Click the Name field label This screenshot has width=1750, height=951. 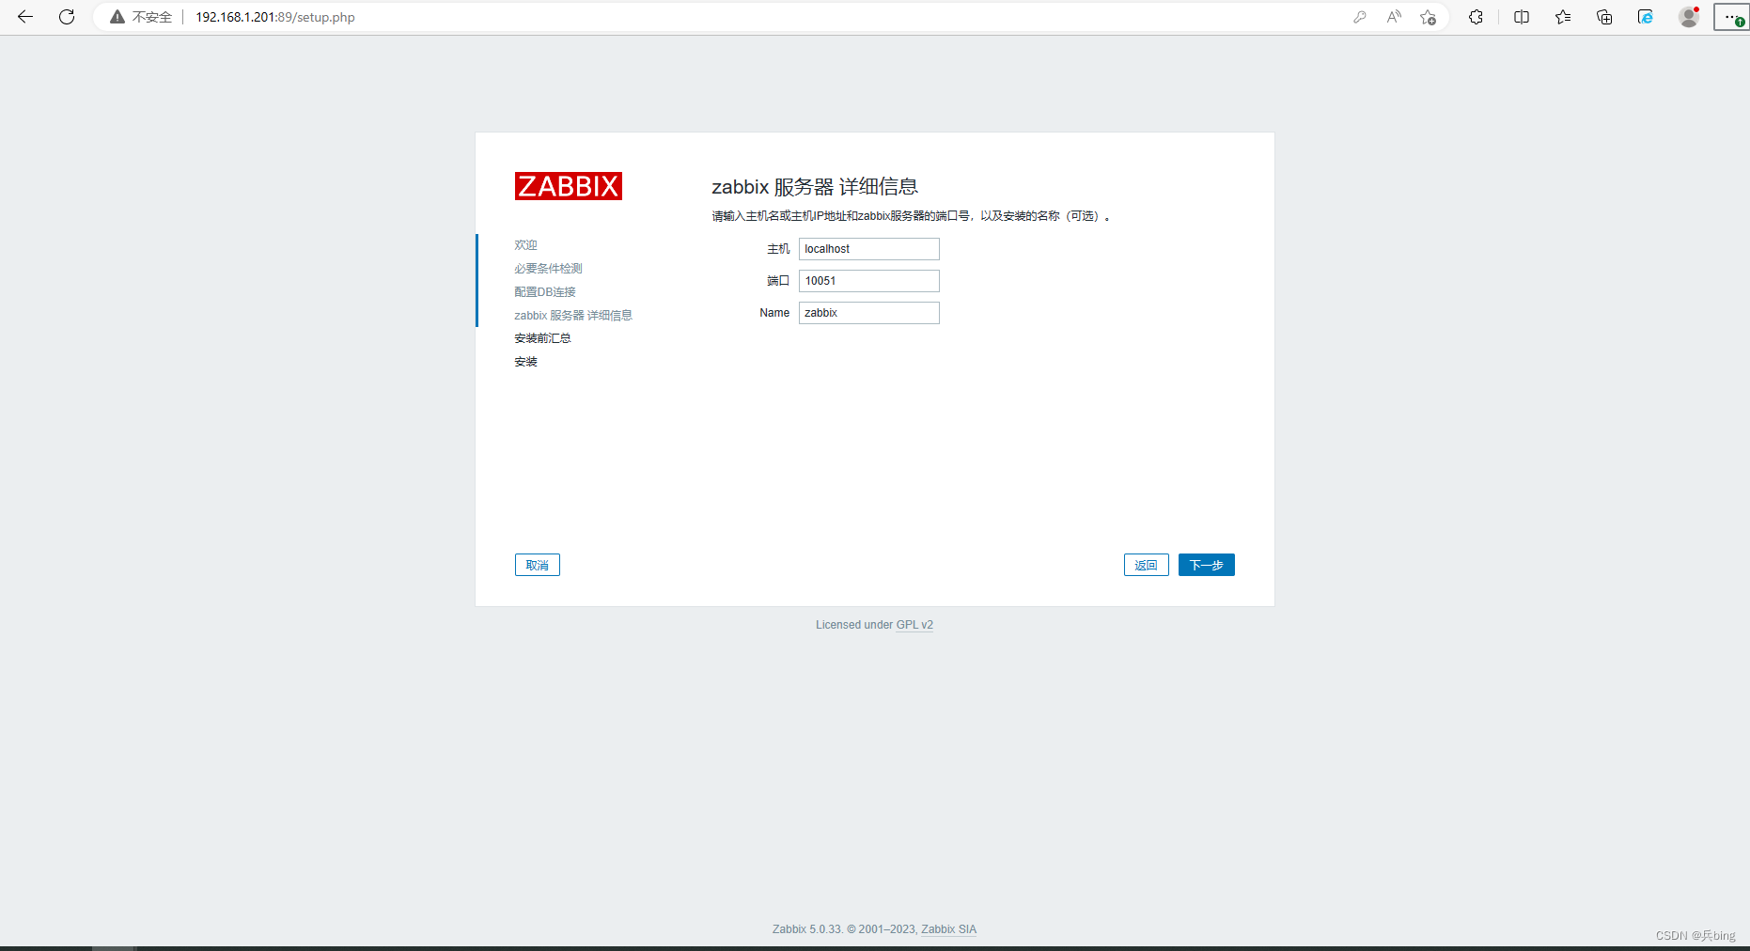774,313
